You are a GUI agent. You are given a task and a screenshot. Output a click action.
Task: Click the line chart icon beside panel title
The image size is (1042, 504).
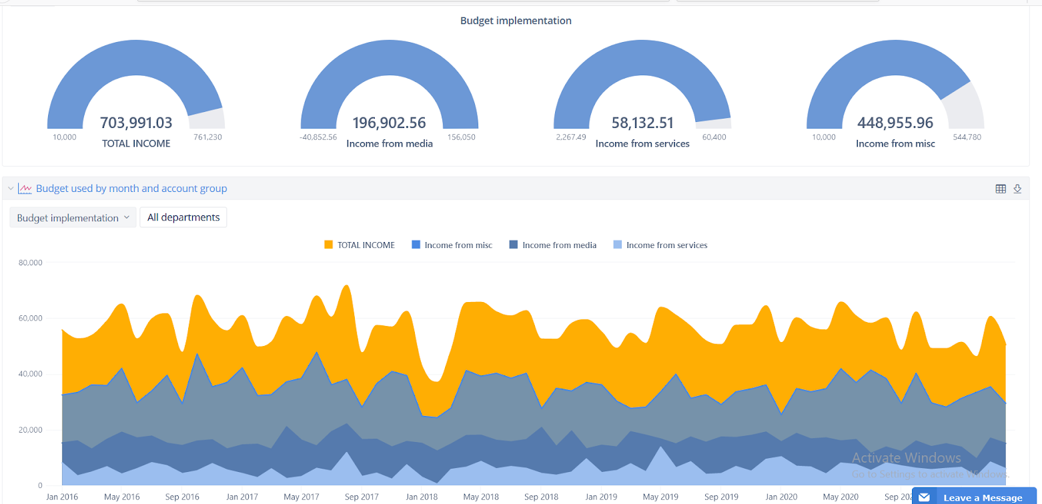[x=25, y=189]
